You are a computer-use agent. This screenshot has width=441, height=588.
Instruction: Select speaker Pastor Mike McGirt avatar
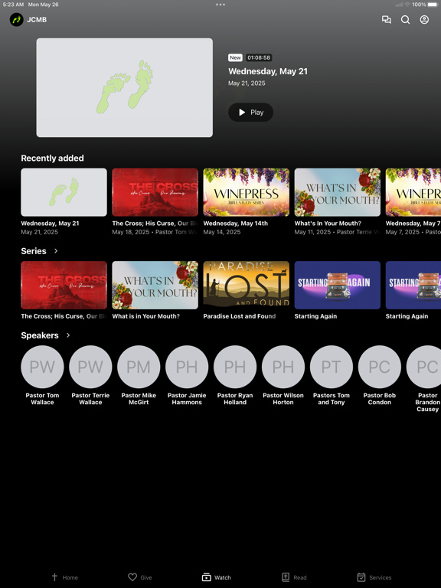(139, 367)
